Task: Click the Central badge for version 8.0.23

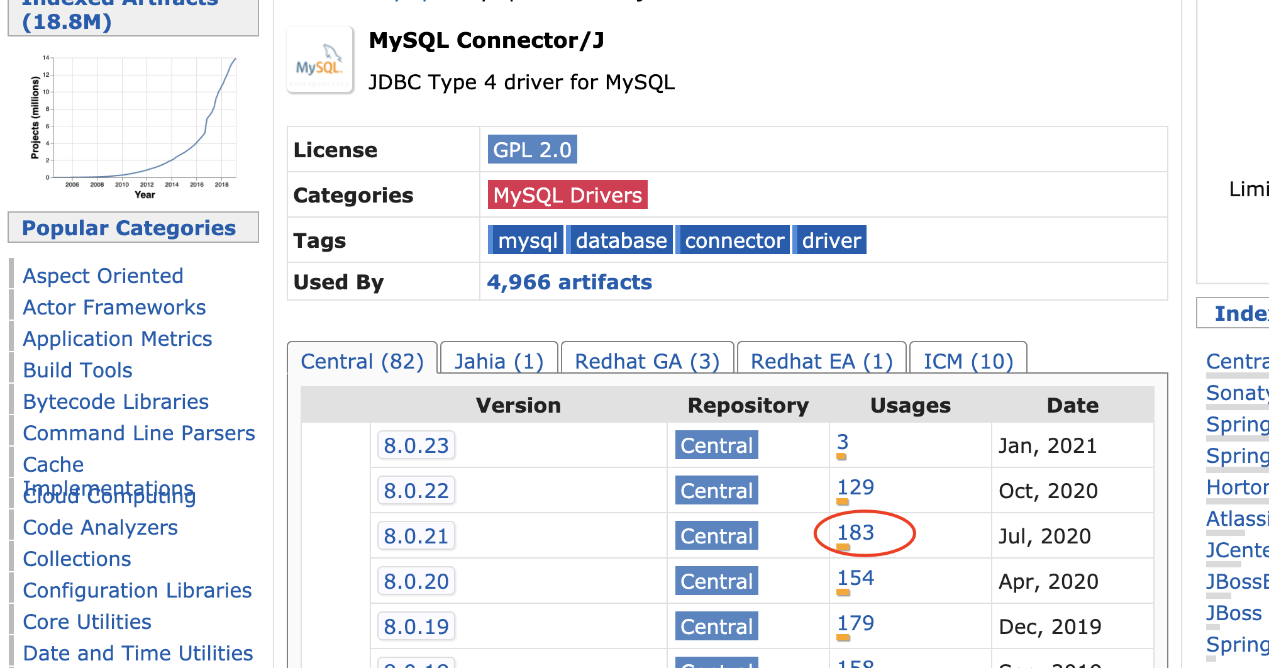Action: click(x=716, y=445)
